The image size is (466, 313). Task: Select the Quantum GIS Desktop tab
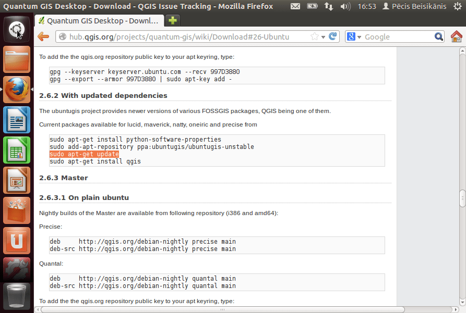[99, 21]
